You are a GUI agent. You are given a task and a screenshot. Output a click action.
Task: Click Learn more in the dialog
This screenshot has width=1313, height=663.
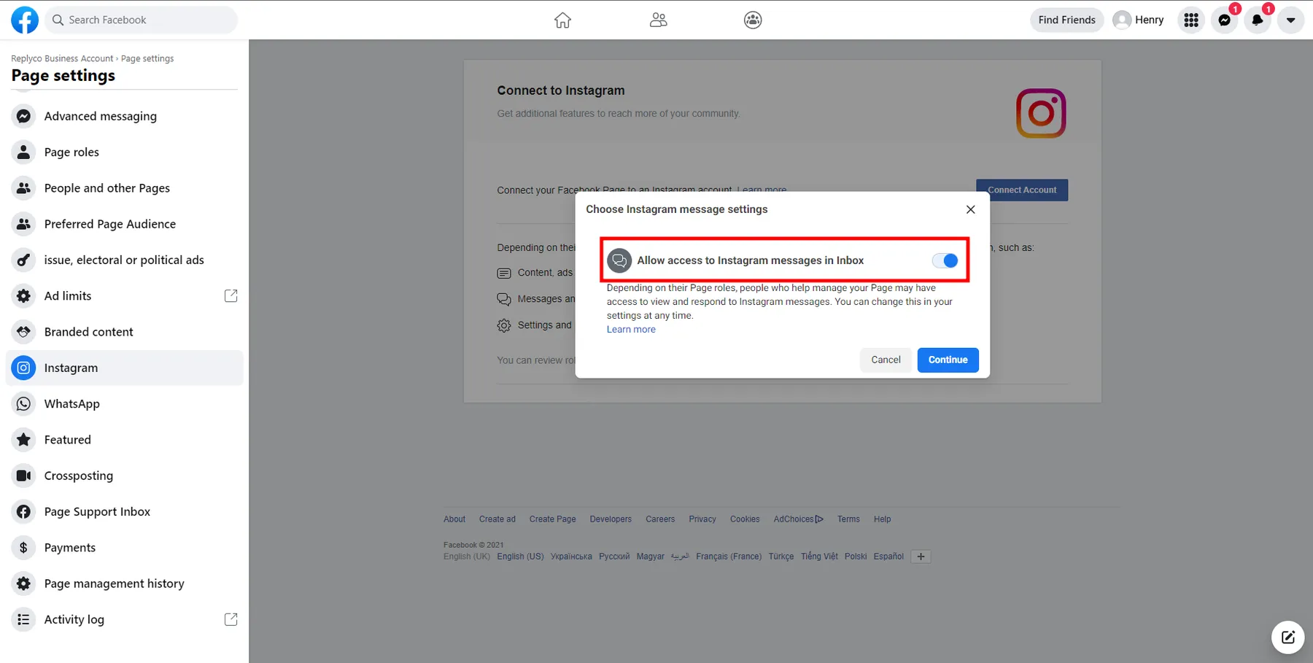[x=631, y=330]
